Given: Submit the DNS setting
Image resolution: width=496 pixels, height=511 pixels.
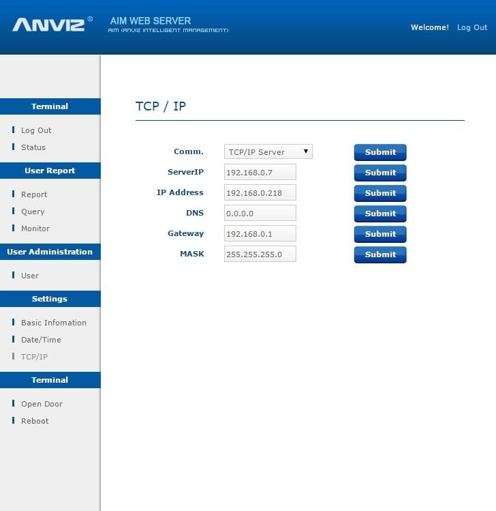Looking at the screenshot, I should click(x=379, y=214).
